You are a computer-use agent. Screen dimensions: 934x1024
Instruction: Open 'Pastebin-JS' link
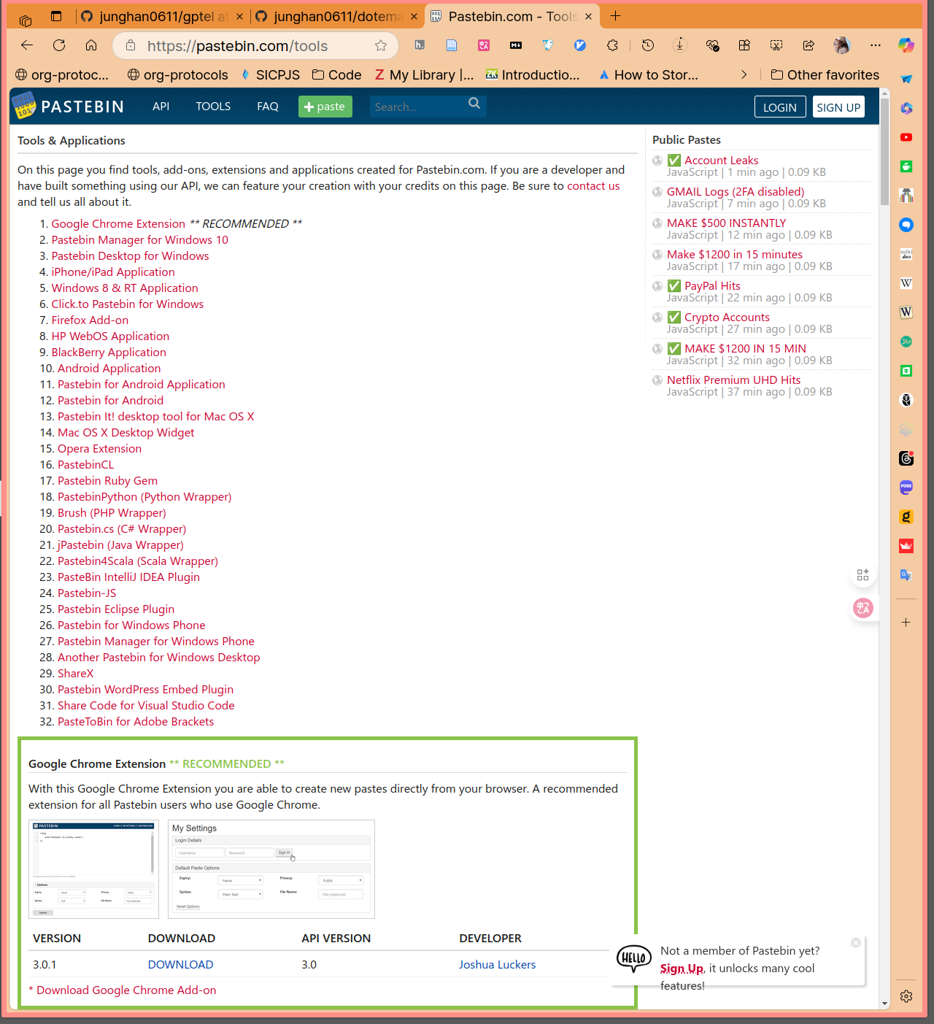tap(87, 593)
